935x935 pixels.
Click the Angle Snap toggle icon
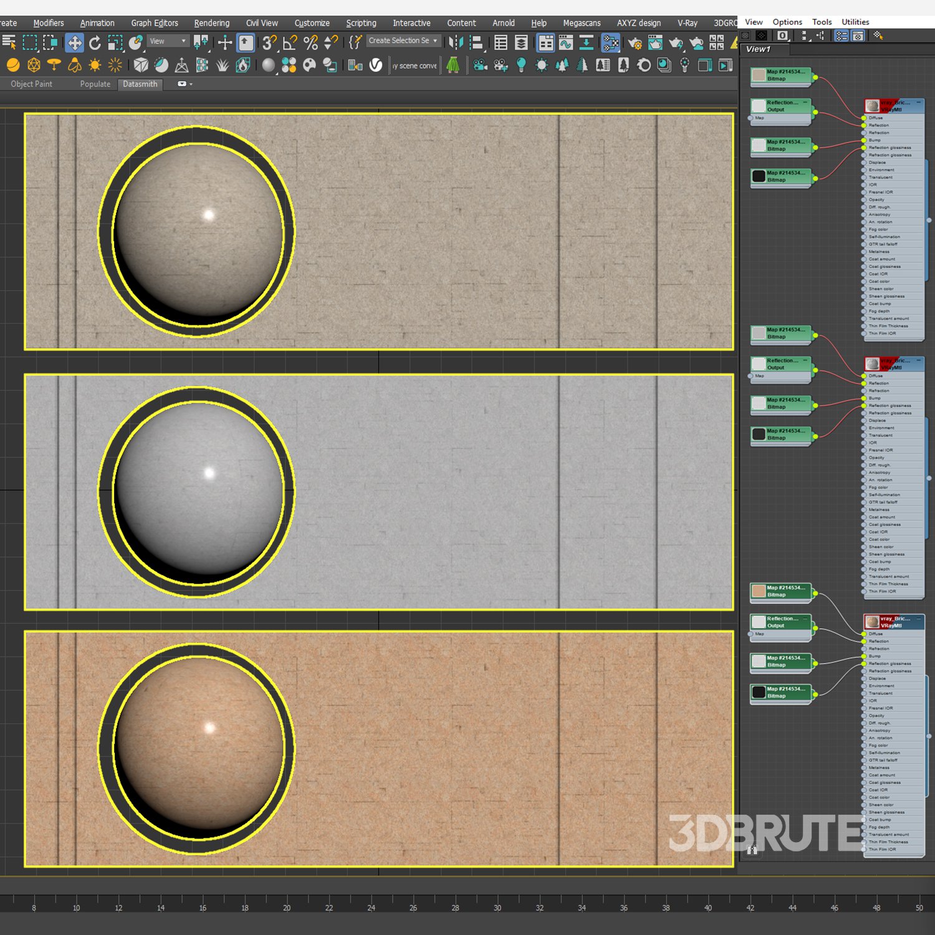point(290,42)
